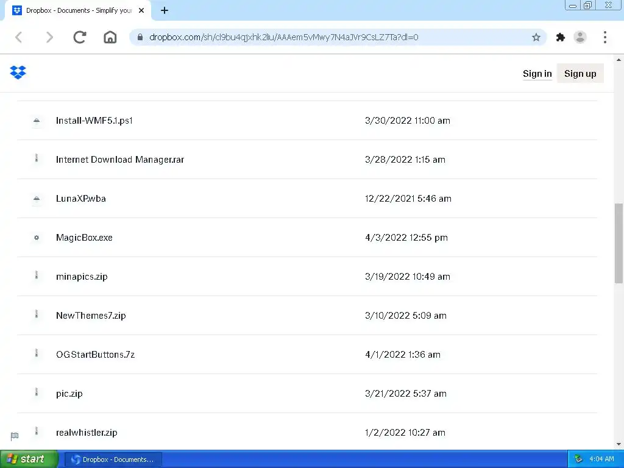This screenshot has width=624, height=468.
Task: Close the Dropbox Documents tab
Action: click(x=141, y=11)
